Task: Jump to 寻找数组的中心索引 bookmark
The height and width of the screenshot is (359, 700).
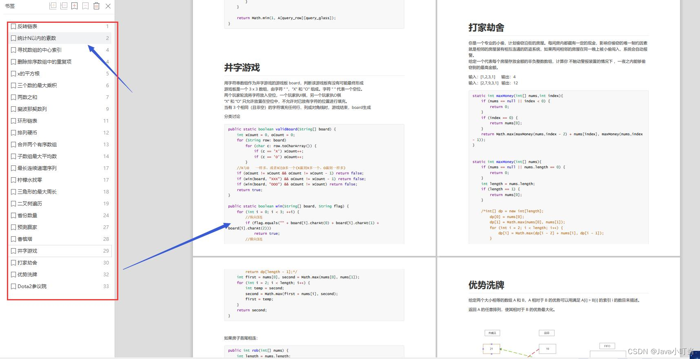Action: point(60,50)
